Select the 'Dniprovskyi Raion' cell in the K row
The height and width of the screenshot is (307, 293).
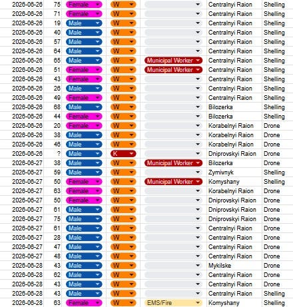234,154
